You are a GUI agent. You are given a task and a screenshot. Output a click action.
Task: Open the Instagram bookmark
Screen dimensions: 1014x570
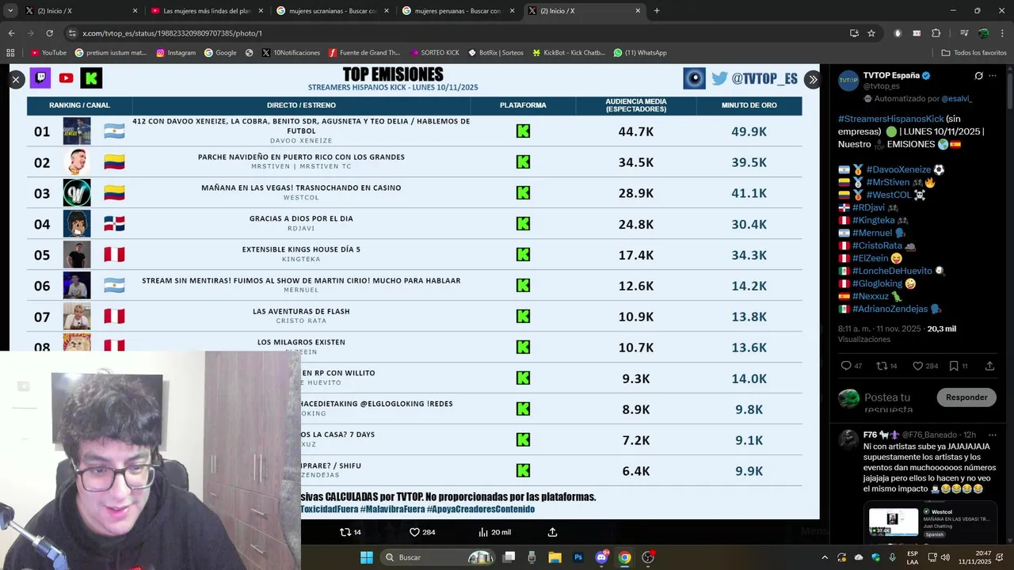coord(176,53)
